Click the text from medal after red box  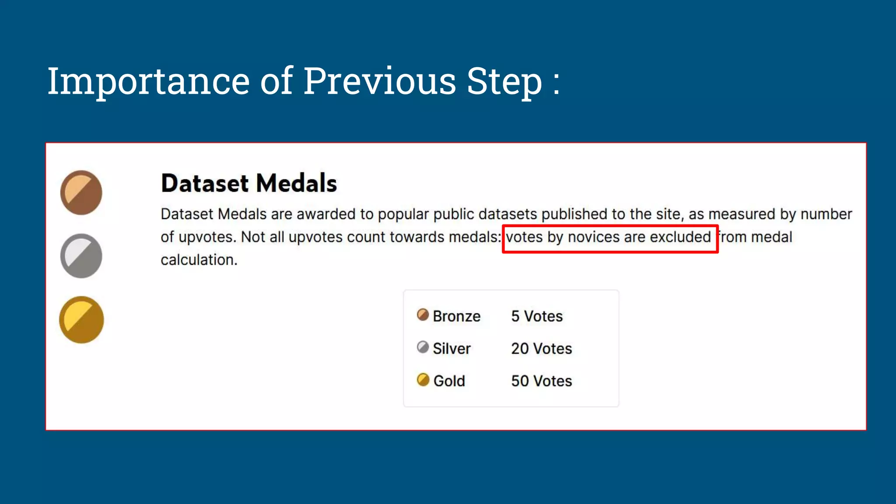click(755, 237)
